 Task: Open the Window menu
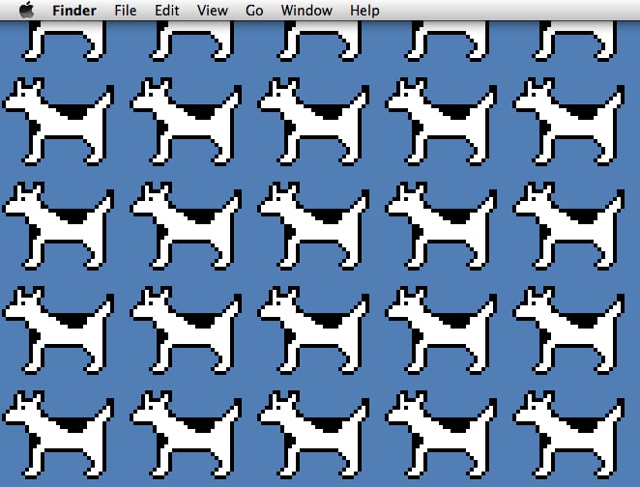click(x=306, y=11)
